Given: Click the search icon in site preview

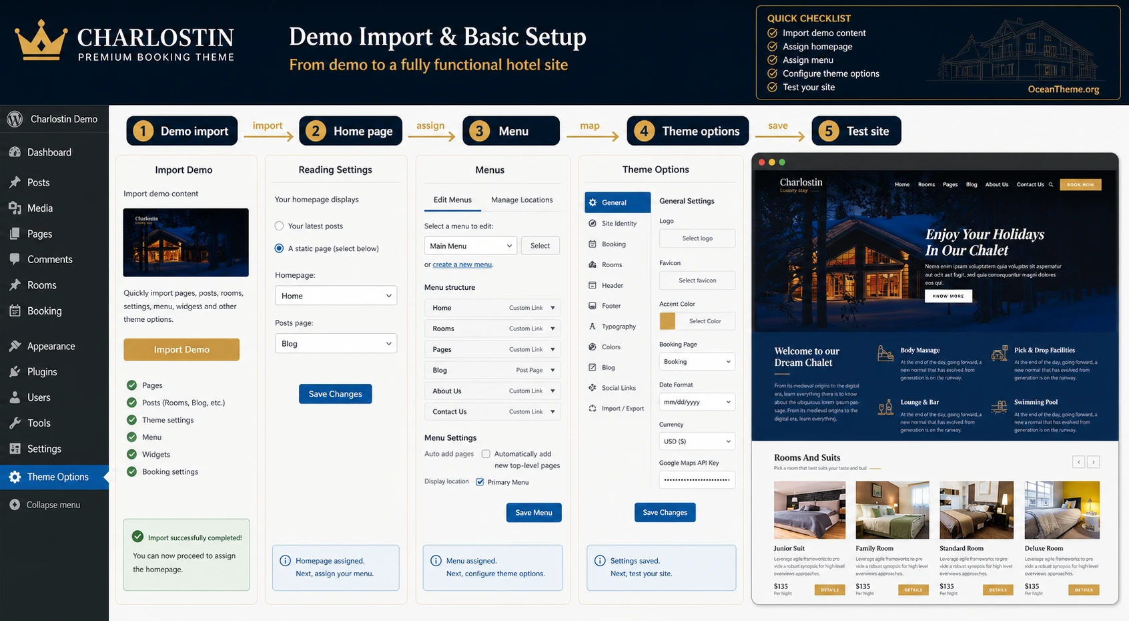Looking at the screenshot, I should (x=1051, y=185).
